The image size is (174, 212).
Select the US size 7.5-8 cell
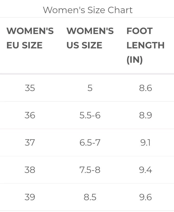pyautogui.click(x=90, y=170)
